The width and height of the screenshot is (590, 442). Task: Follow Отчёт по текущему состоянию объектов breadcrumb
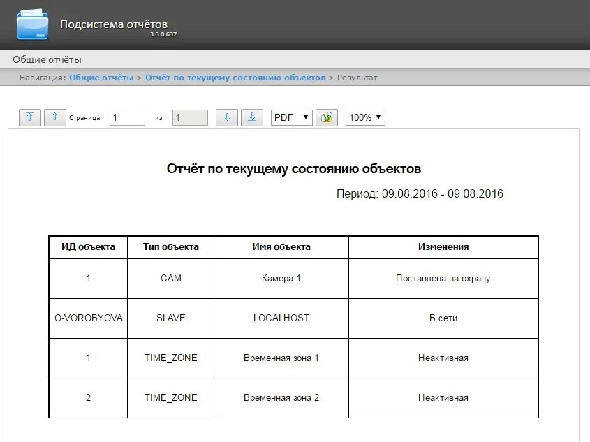coord(235,78)
